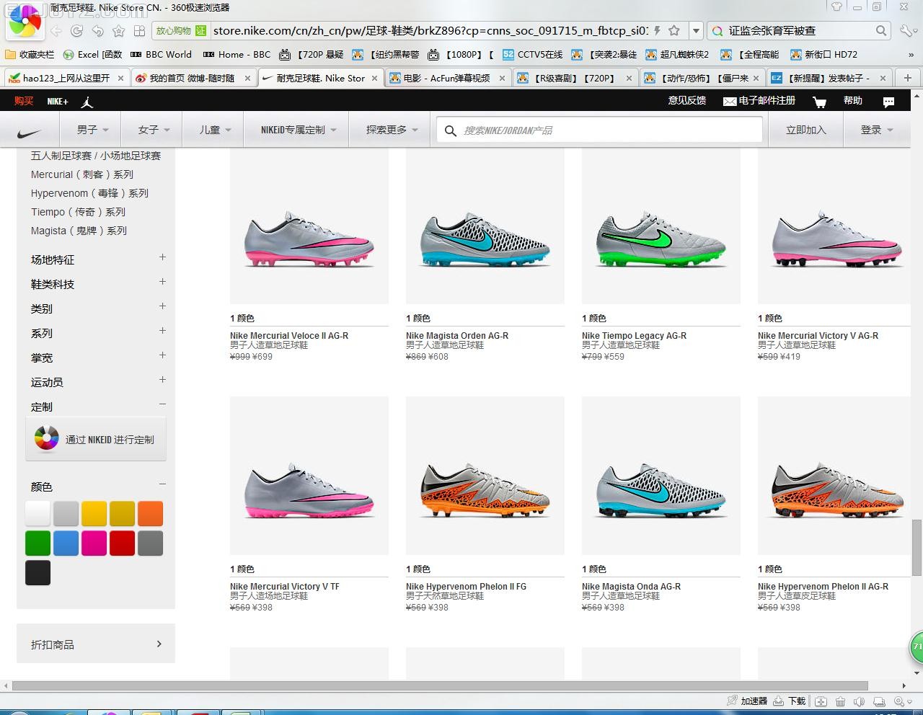
Task: Select the orange color swatch
Action: click(x=150, y=513)
